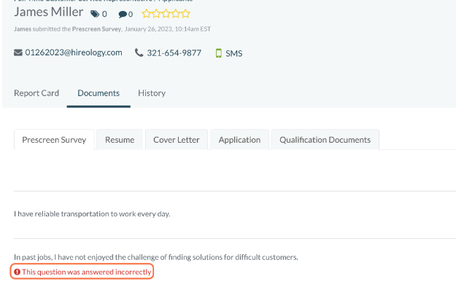
Task: Click the green SMS phone icon
Action: coord(218,53)
